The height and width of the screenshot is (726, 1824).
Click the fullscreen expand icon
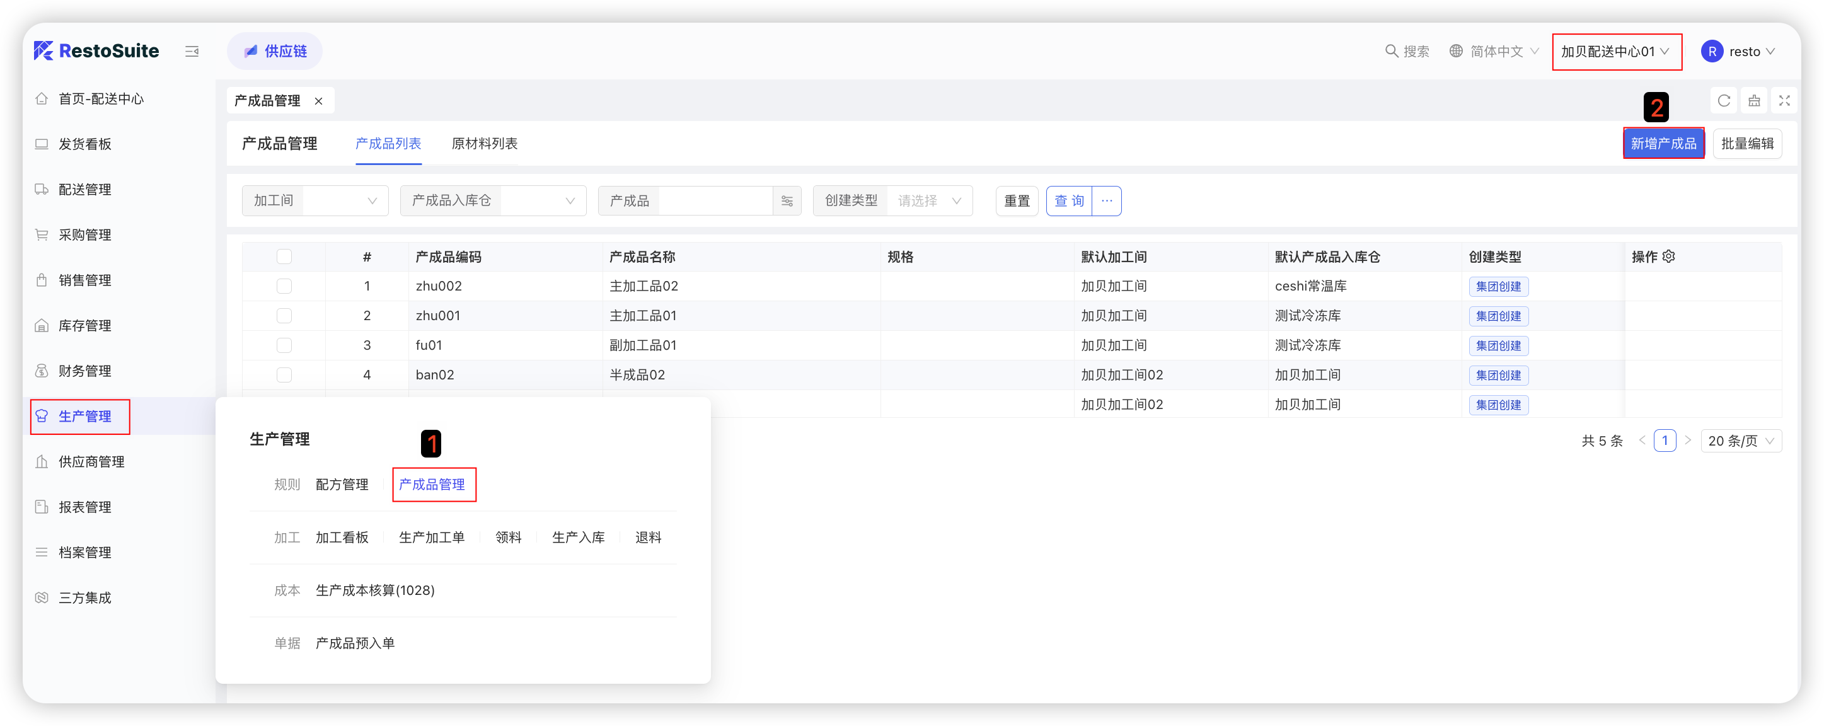(1784, 101)
